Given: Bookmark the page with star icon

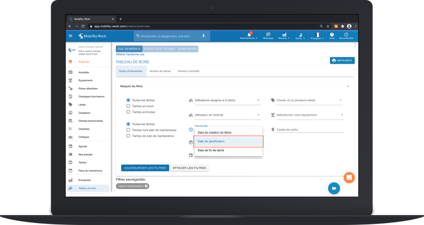Looking at the screenshot, I should 327,26.
